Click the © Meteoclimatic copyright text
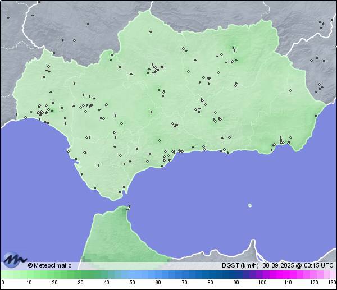 (49, 265)
